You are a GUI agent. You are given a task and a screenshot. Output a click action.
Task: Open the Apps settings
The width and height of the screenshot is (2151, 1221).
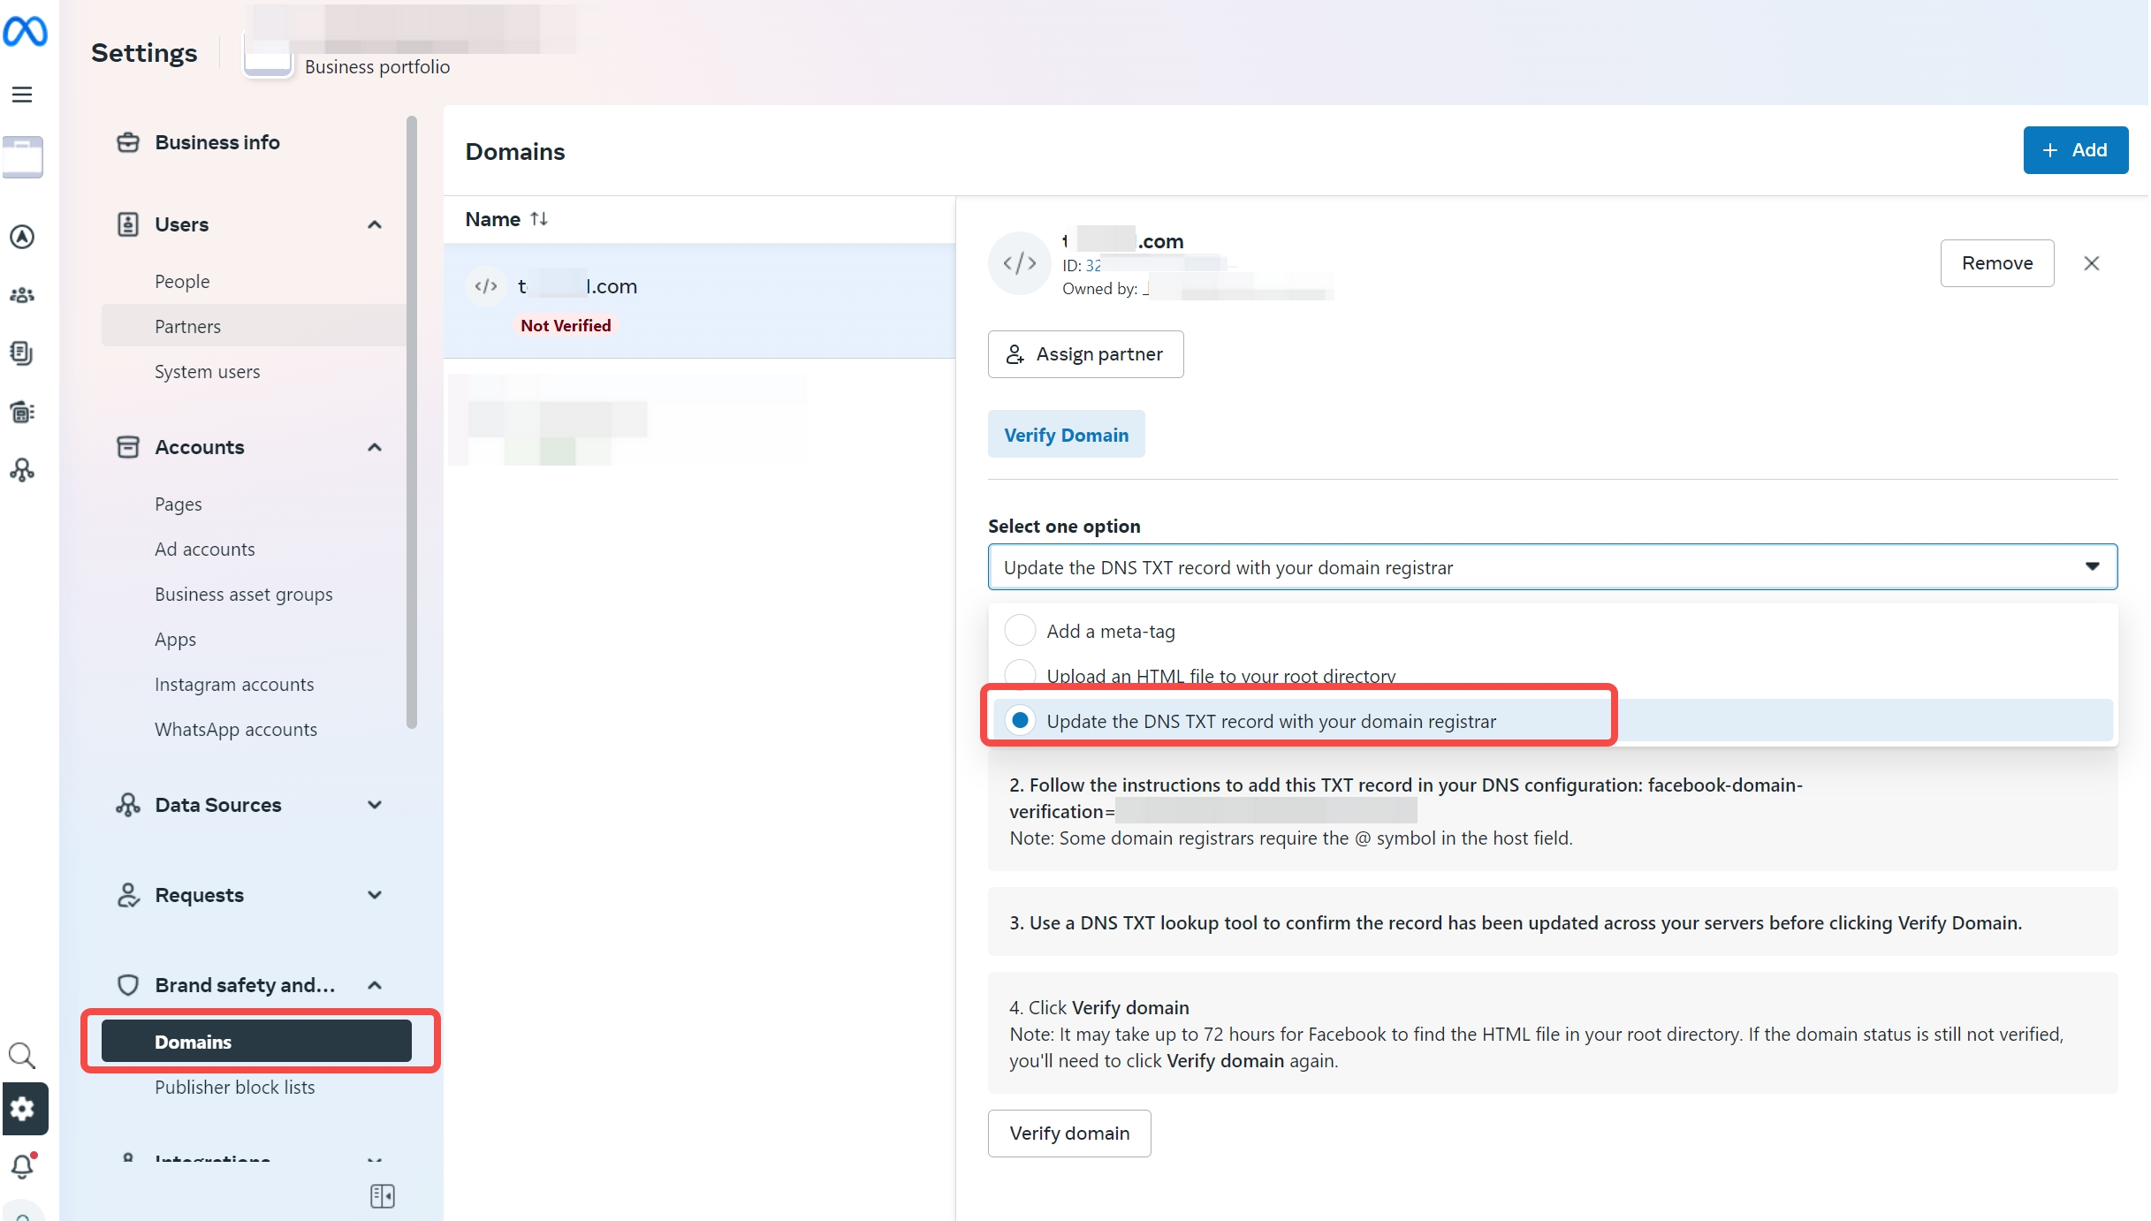click(x=175, y=639)
